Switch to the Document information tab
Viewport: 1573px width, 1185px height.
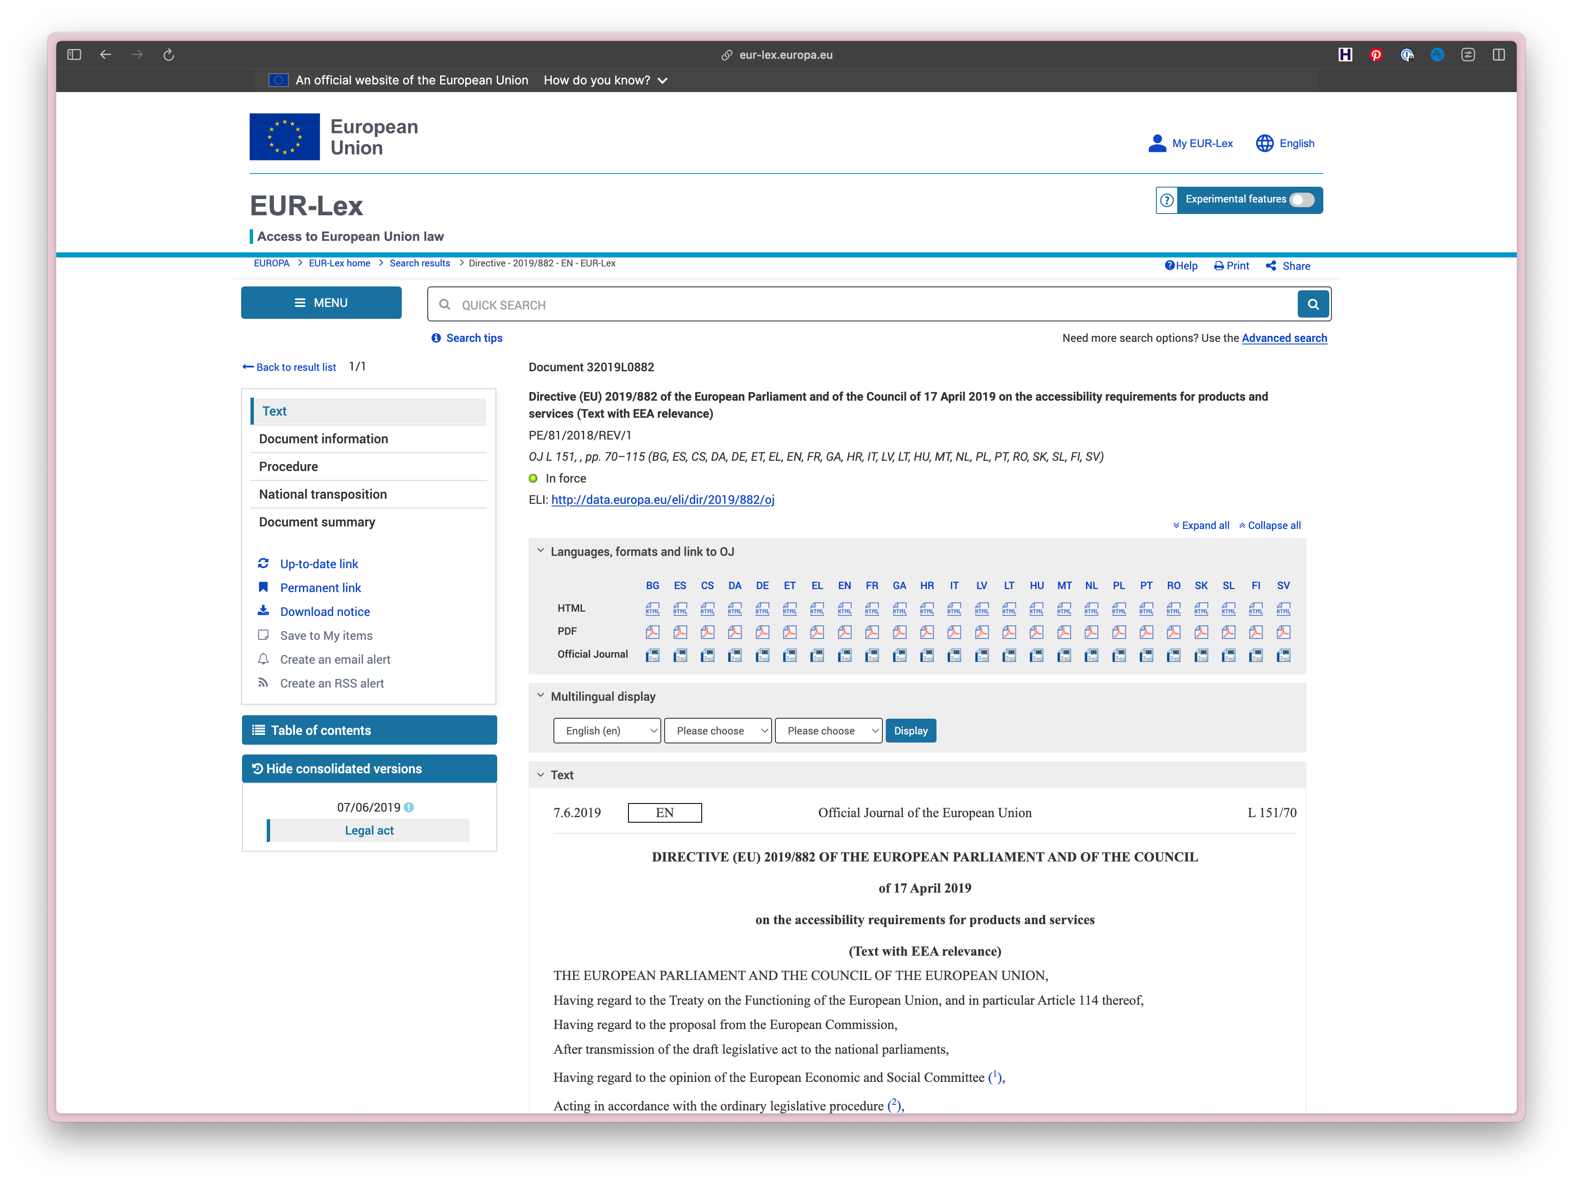pos(323,439)
